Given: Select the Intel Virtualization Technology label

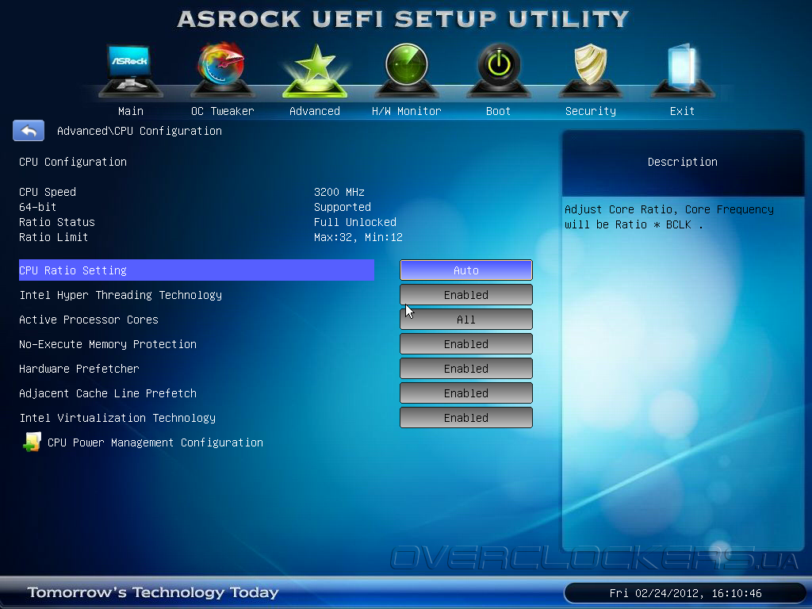Looking at the screenshot, I should click(x=117, y=417).
